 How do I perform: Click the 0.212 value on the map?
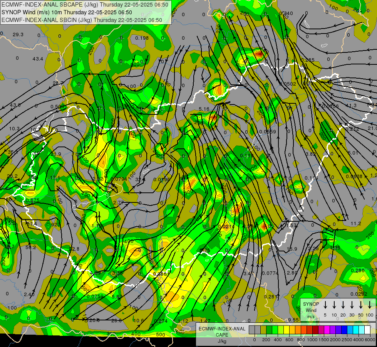pos(352,129)
